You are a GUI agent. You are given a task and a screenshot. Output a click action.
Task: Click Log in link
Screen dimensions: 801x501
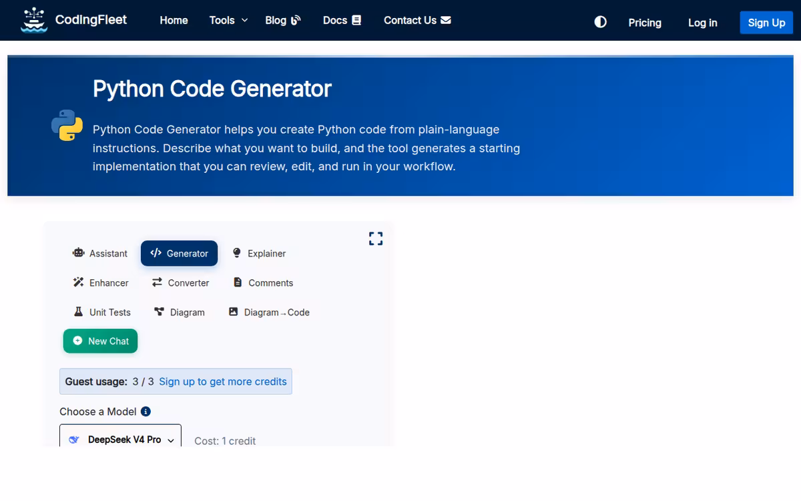702,23
